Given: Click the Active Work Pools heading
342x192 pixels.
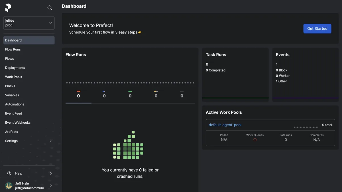Looking at the screenshot, I should coord(224,112).
